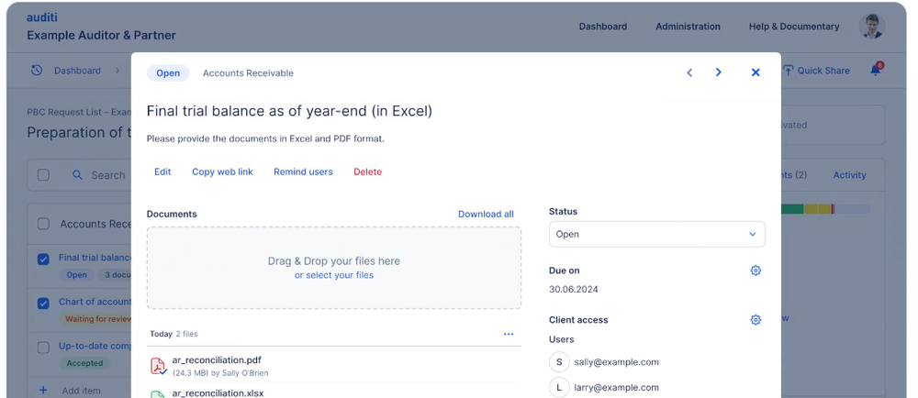918x398 pixels.
Task: Open ar_reconciliation.xlsx file name
Action: pos(218,392)
